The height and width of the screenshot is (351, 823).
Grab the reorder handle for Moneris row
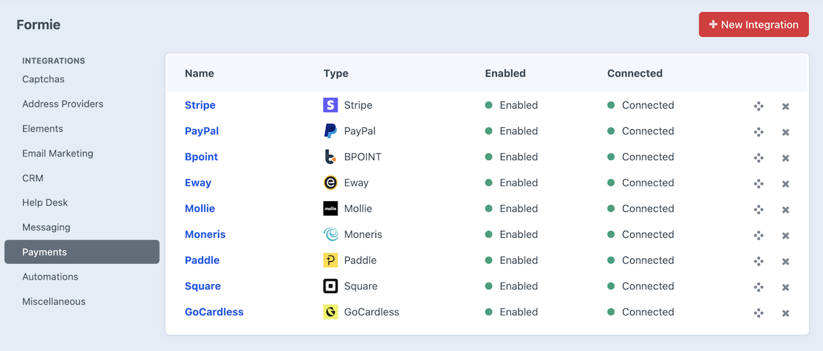tap(759, 235)
